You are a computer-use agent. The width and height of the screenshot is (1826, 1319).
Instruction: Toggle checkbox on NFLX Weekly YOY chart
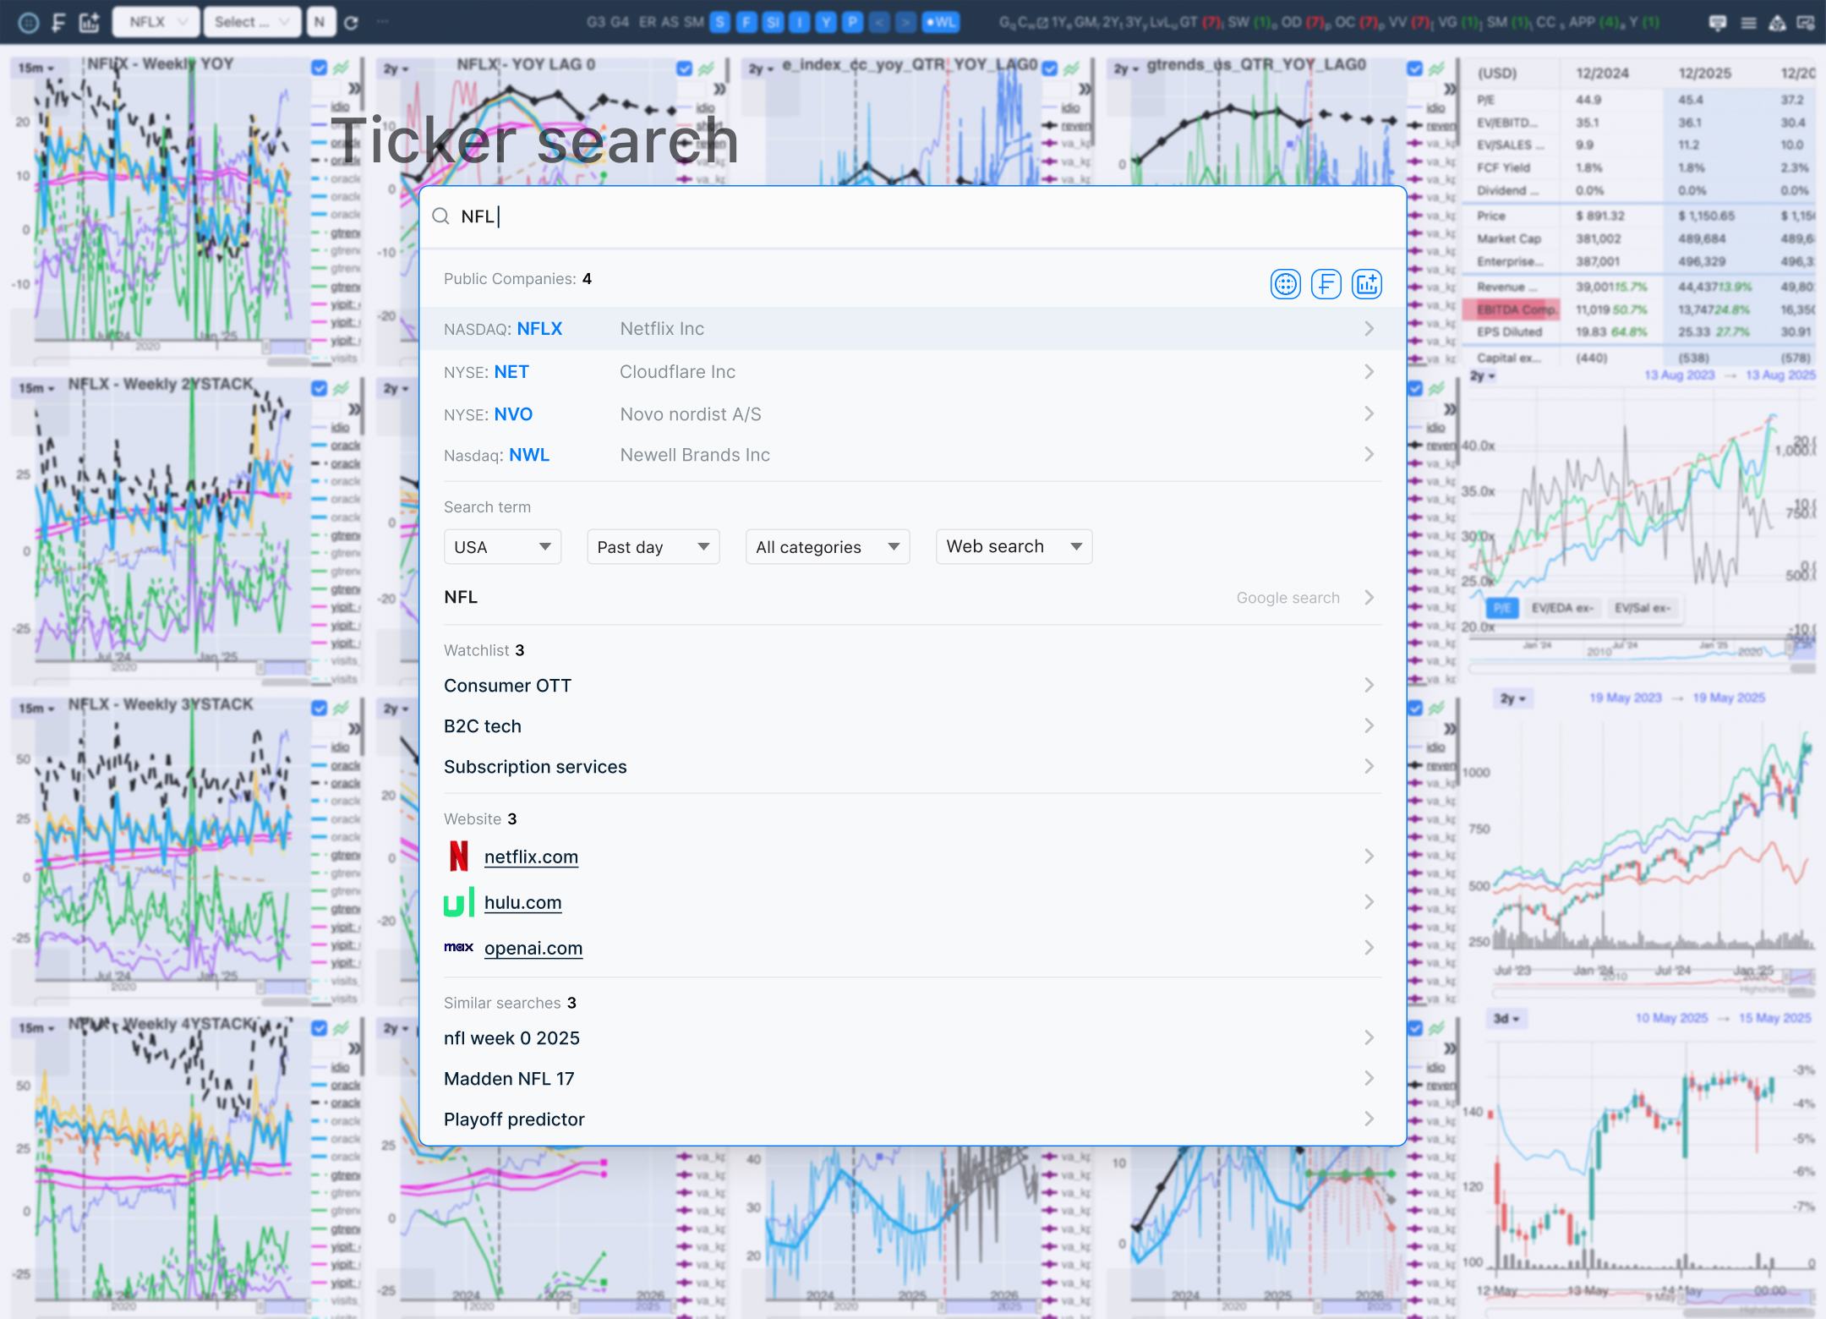(319, 68)
